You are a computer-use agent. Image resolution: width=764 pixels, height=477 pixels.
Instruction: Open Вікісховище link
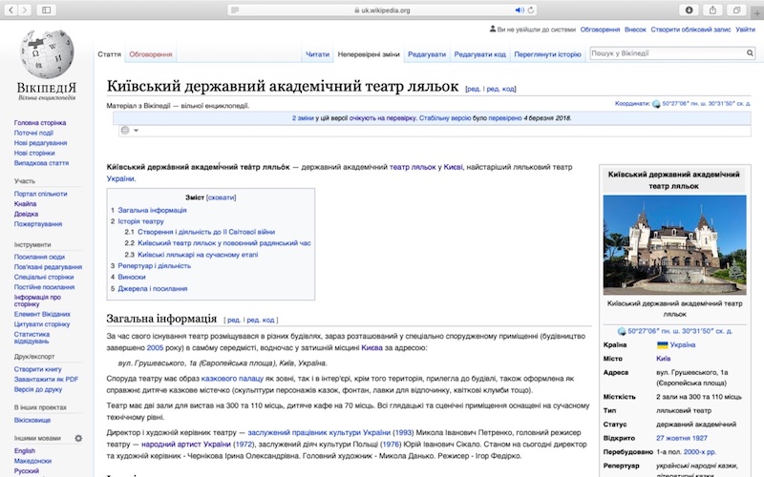click(32, 420)
